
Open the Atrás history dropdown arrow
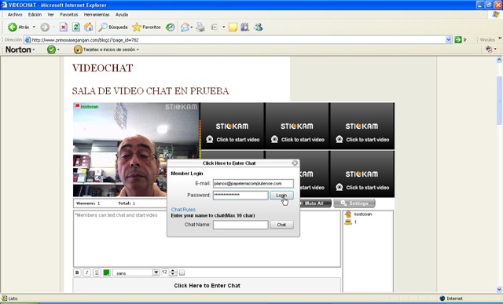[34, 27]
